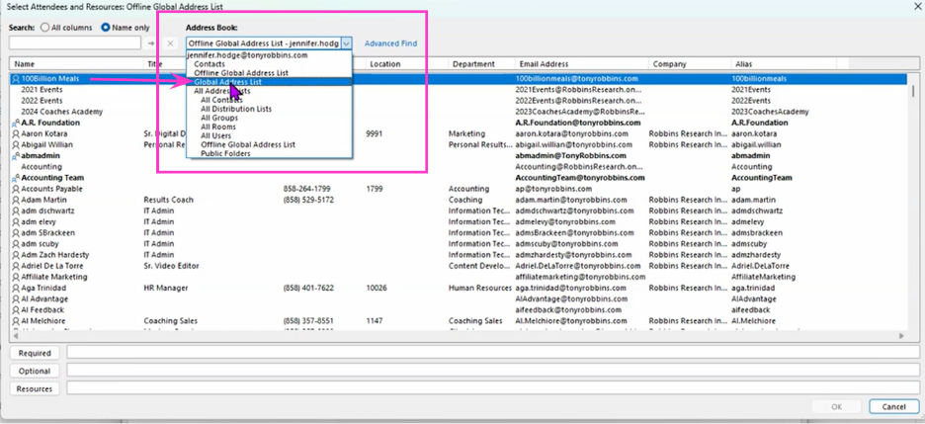The height and width of the screenshot is (424, 925).
Task: Select the 2021 Events entry
Action: pyautogui.click(x=42, y=90)
